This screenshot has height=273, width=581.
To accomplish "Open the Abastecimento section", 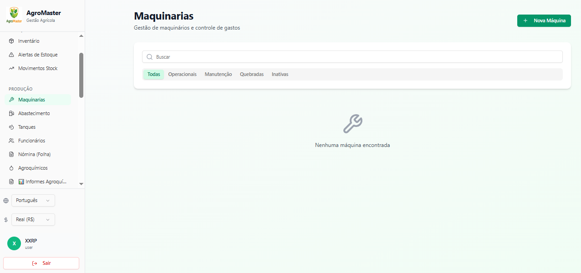I will tap(38, 113).
